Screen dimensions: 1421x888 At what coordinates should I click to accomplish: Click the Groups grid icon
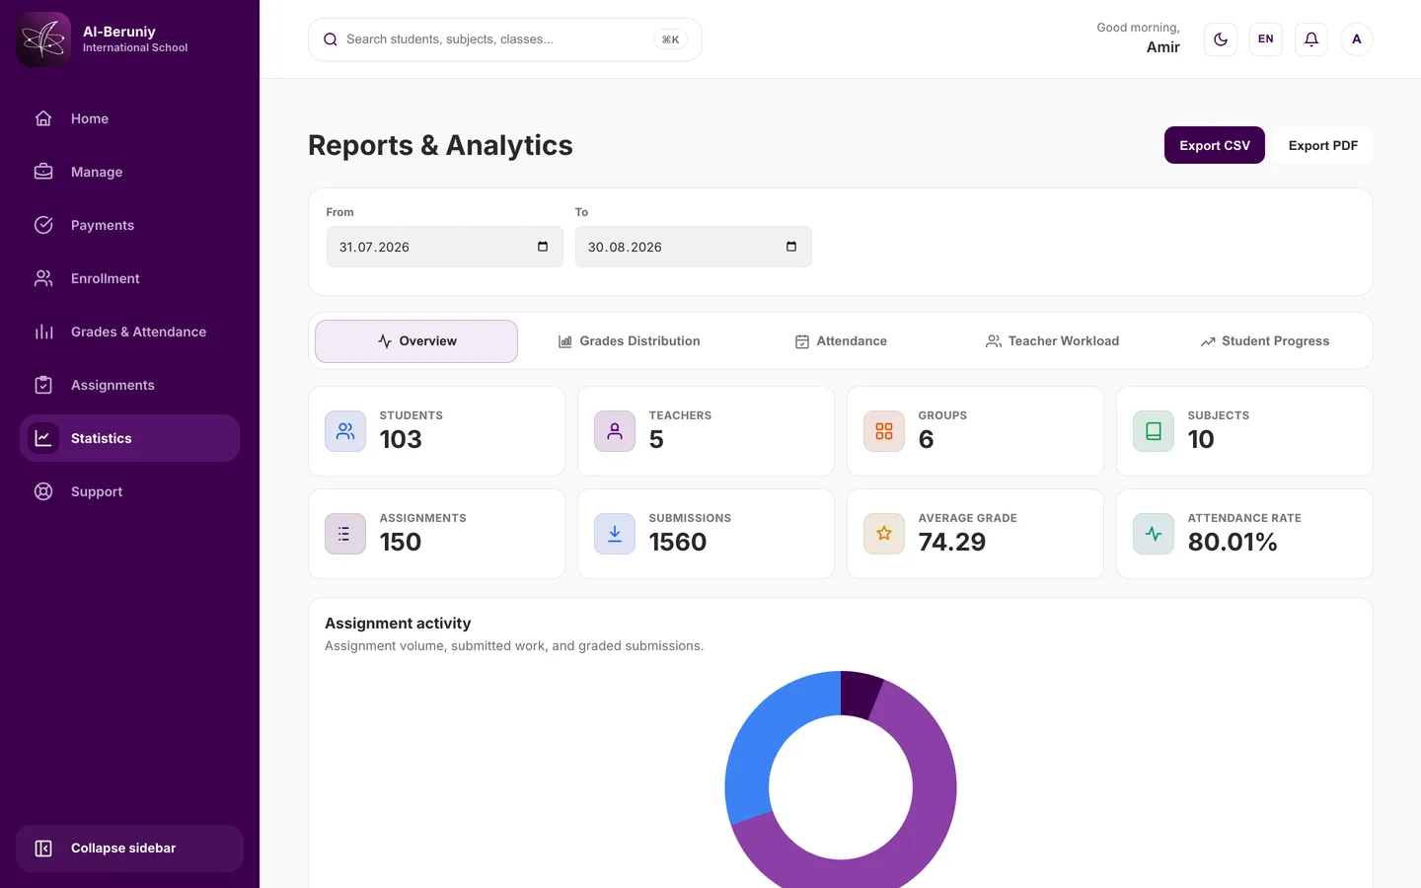click(x=884, y=431)
